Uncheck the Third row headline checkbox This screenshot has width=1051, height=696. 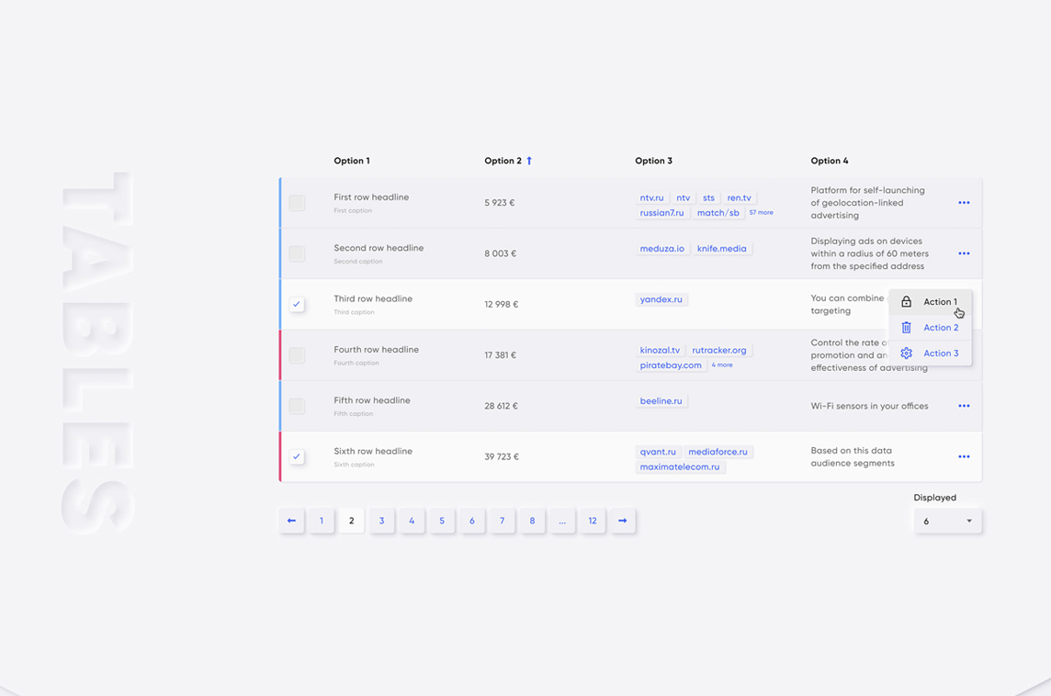pyautogui.click(x=297, y=304)
